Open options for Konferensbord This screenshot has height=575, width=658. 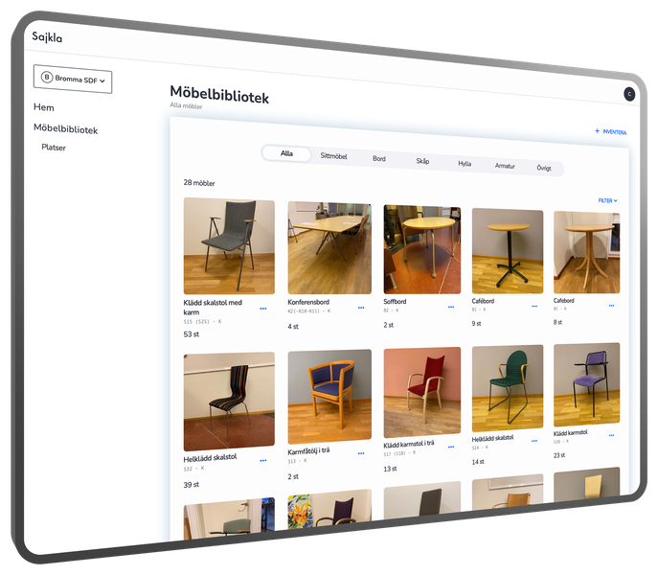pyautogui.click(x=361, y=308)
